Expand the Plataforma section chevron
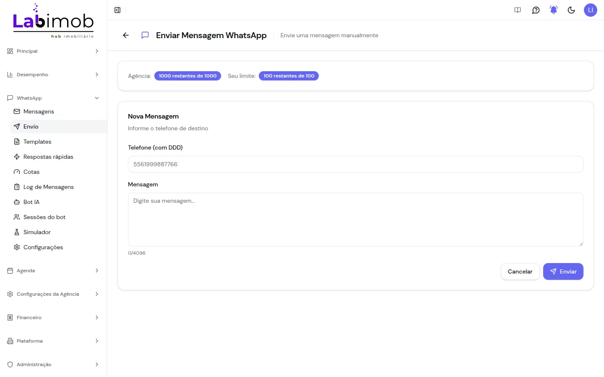The image size is (604, 377). coord(97,341)
